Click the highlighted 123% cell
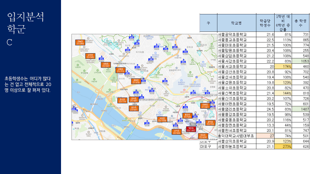 point(283,141)
